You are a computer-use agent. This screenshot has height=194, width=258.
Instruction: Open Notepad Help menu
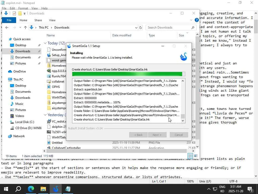(44, 8)
